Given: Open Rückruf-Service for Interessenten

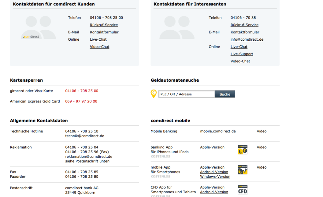Looking at the screenshot, I should pyautogui.click(x=244, y=25).
